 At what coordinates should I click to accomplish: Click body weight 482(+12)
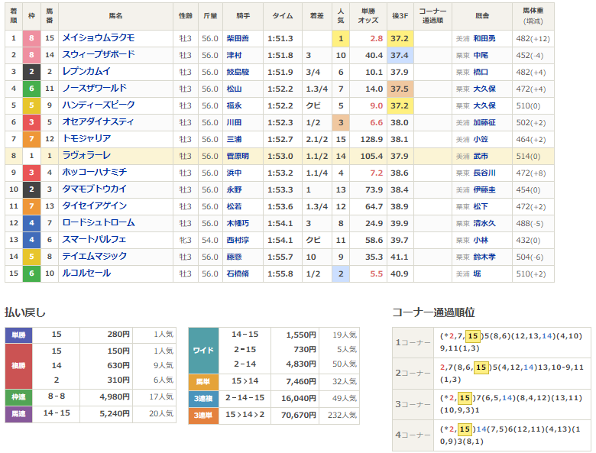(x=533, y=38)
